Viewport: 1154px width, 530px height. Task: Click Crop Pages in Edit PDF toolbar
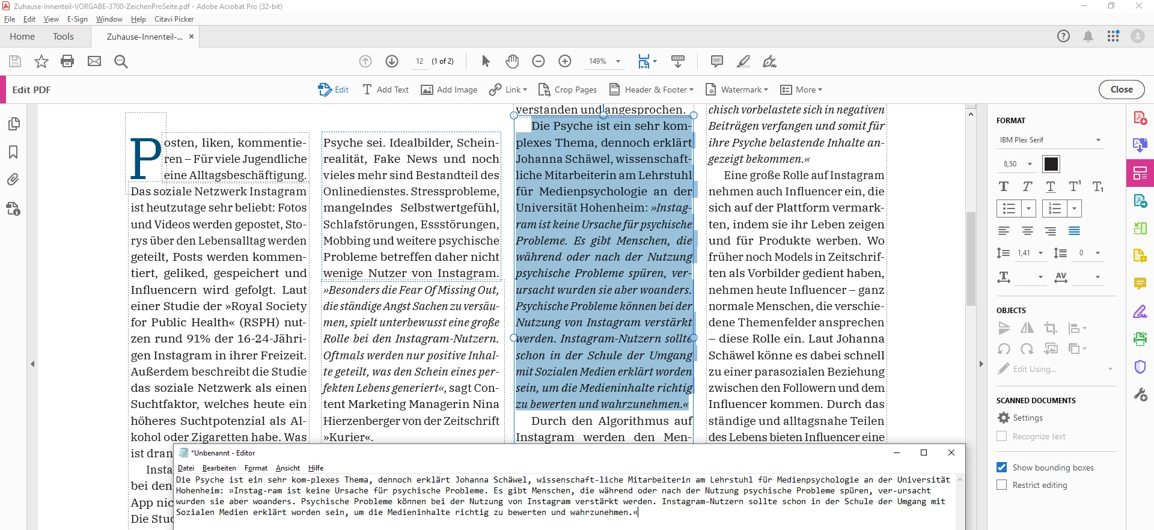568,90
